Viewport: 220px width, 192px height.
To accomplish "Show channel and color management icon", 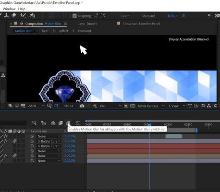I will click(95, 106).
